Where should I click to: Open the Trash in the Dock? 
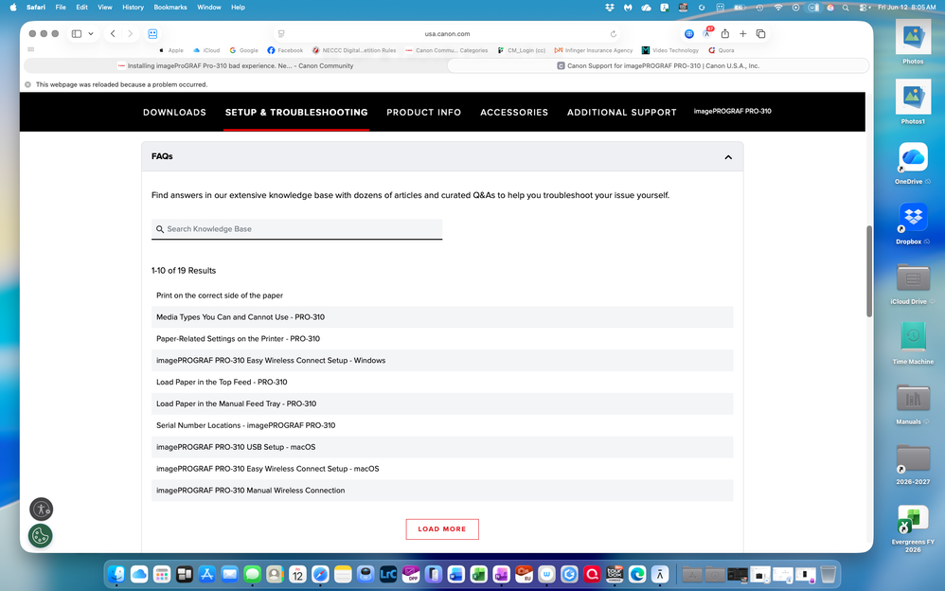829,574
